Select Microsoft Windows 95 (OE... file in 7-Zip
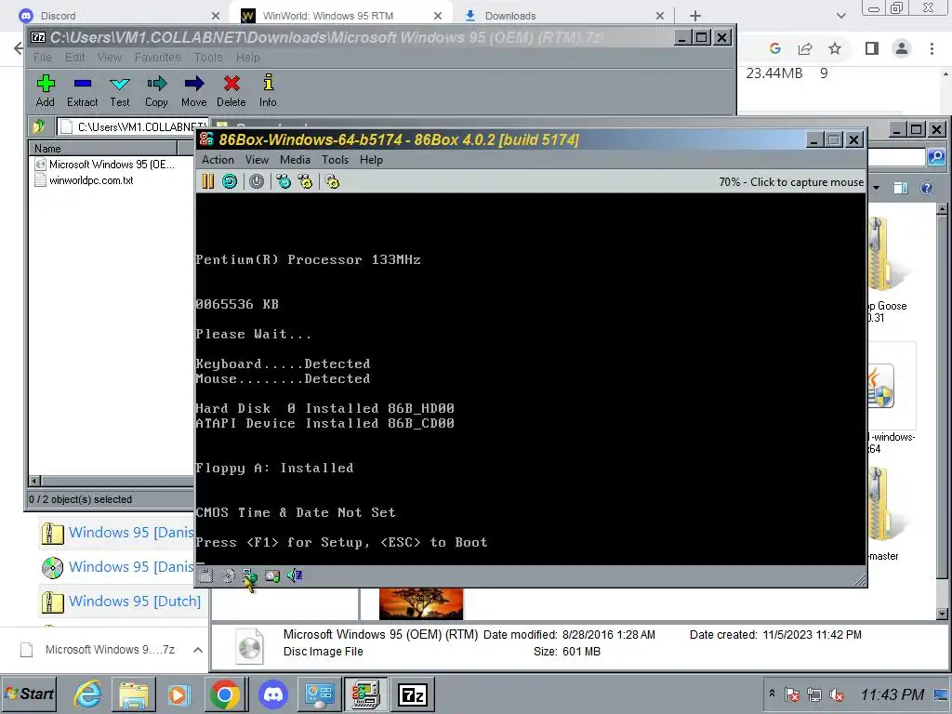This screenshot has height=714, width=952. (105, 165)
